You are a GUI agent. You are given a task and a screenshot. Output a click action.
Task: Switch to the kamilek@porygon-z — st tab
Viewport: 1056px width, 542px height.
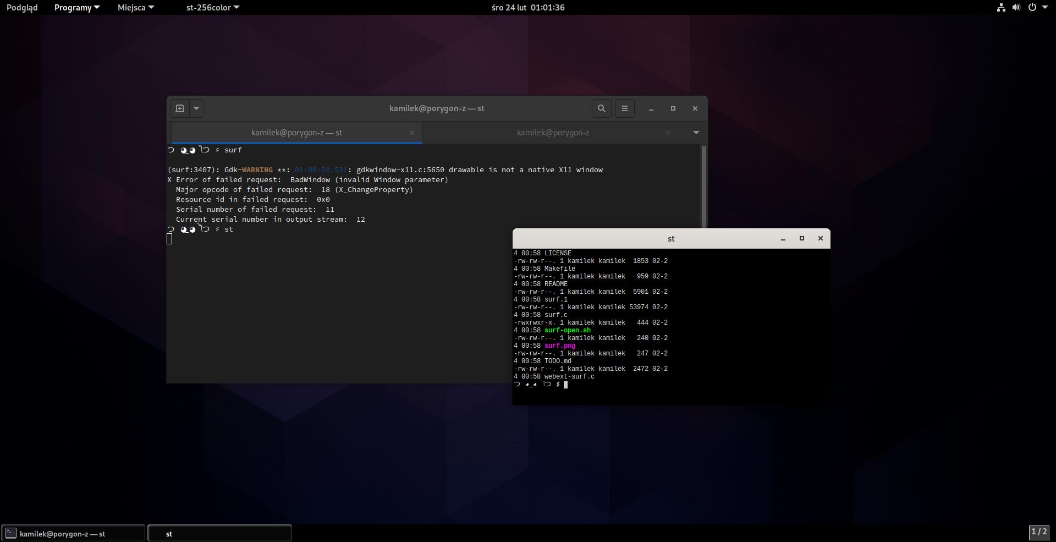point(296,133)
